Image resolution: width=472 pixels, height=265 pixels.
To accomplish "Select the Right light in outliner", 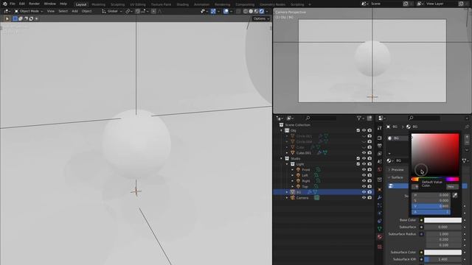I will [306, 181].
